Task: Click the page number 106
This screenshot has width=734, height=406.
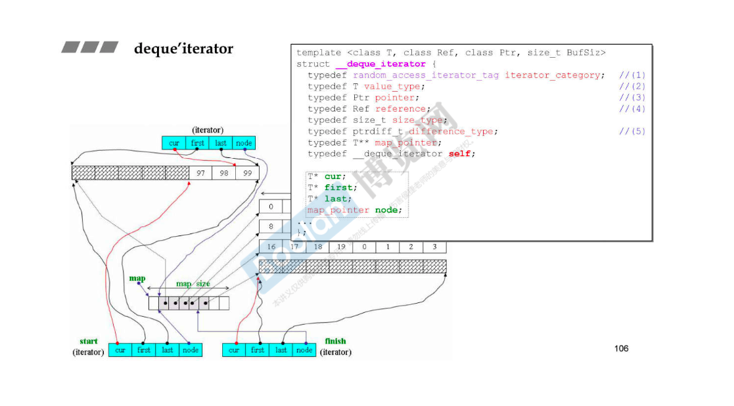Action: coord(621,348)
